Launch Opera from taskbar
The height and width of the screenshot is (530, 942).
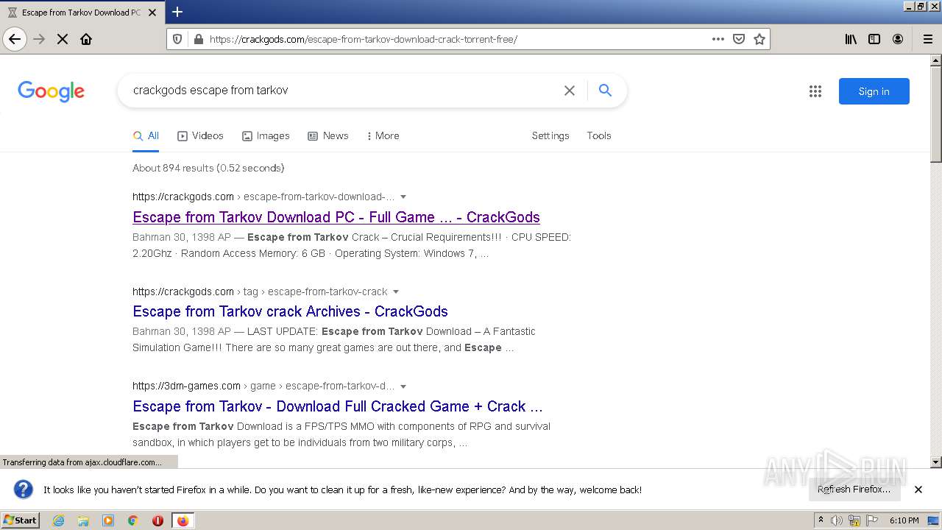pyautogui.click(x=157, y=520)
